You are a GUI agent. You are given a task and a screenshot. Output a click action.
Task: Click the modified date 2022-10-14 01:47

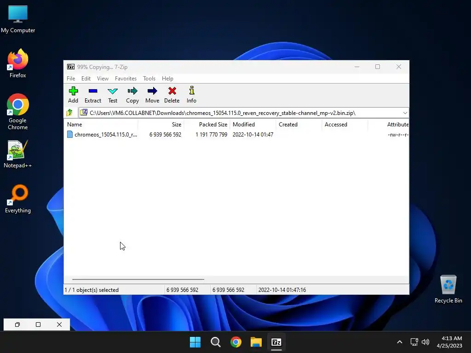(253, 135)
